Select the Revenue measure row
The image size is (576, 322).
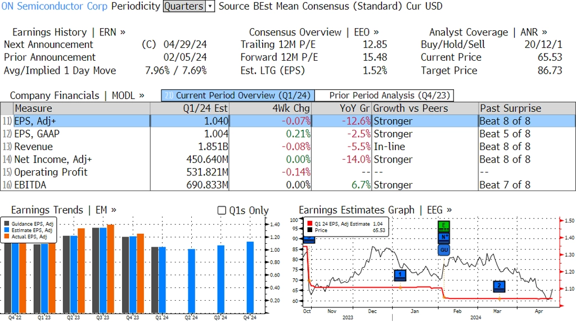coord(288,147)
